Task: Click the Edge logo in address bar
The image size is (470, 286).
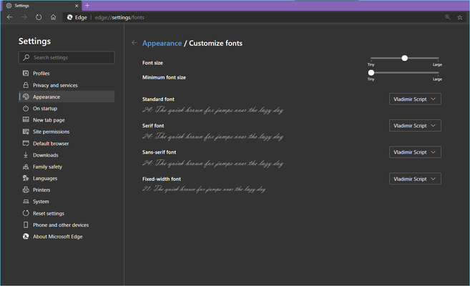Action: click(70, 17)
